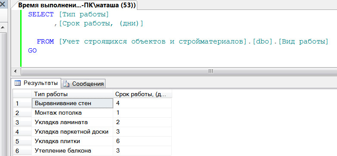Click the 'Тип работы' column header
Screen dimensions: 337x156
[72, 94]
